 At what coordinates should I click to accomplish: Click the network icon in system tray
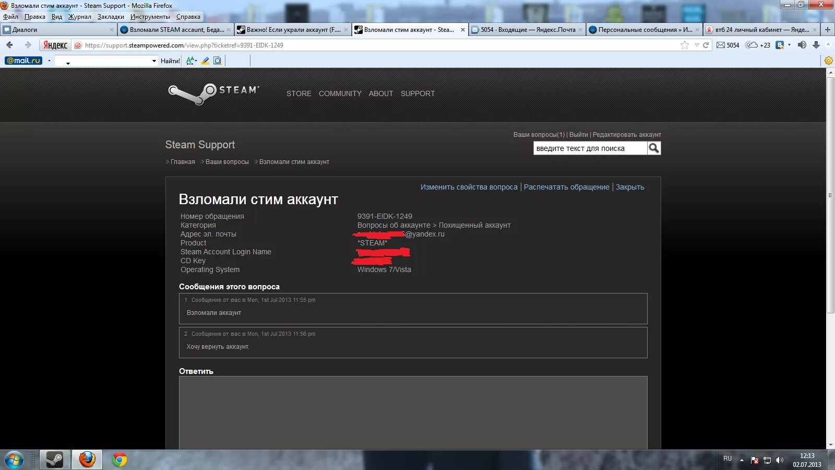[767, 460]
